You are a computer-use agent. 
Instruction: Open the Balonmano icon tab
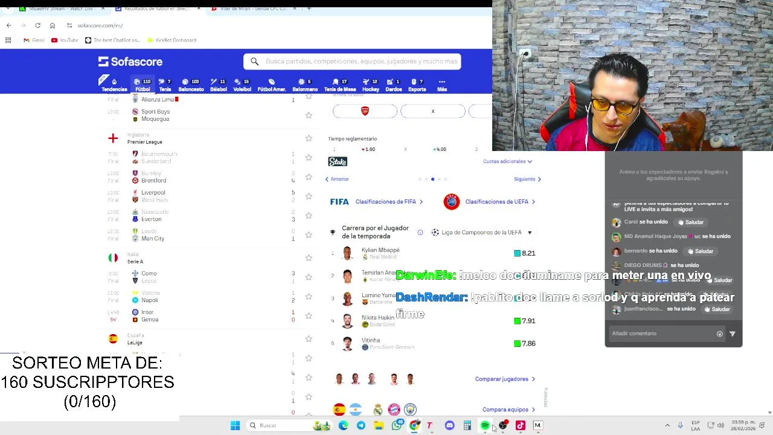click(x=305, y=85)
